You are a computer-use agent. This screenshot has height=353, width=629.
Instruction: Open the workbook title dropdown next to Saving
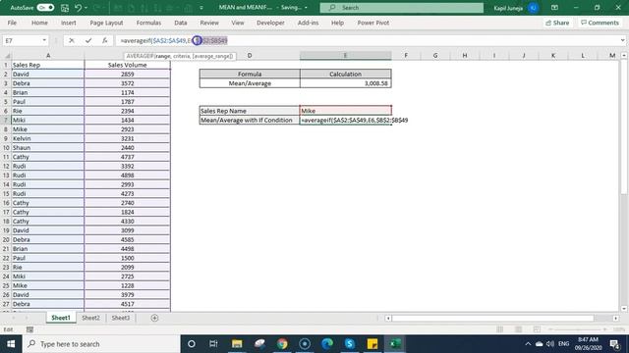pyautogui.click(x=306, y=8)
